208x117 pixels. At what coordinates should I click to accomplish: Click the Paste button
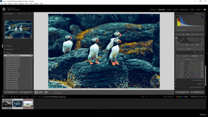click(26, 92)
